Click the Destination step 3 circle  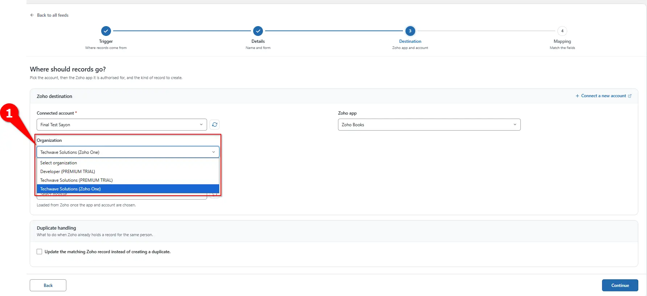(410, 31)
